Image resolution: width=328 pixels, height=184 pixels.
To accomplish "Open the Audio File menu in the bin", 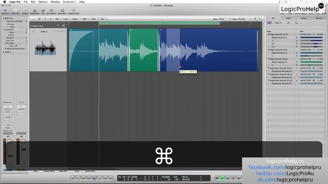I will tap(279, 22).
